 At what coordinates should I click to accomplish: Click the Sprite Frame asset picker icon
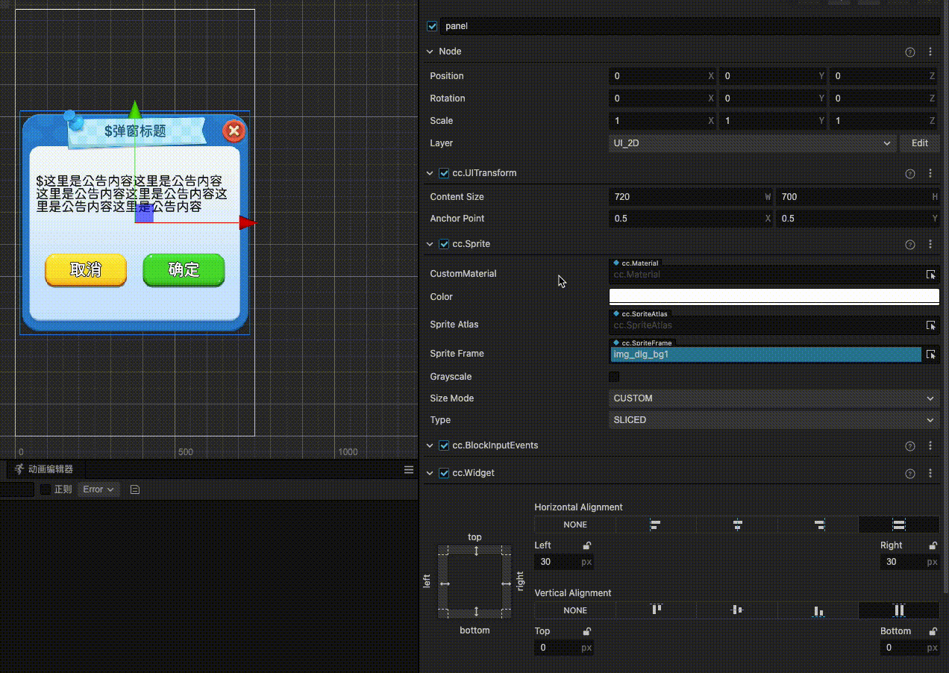930,354
